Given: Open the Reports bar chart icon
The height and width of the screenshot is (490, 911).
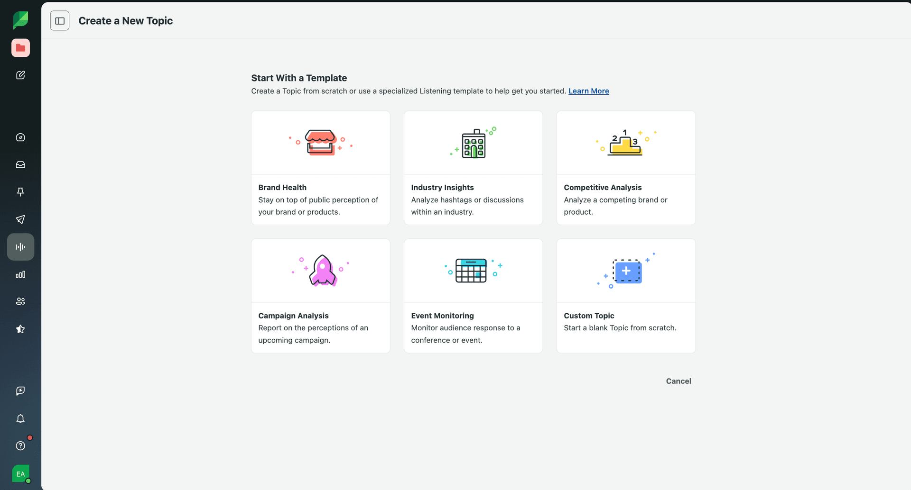Looking at the screenshot, I should click(x=20, y=274).
